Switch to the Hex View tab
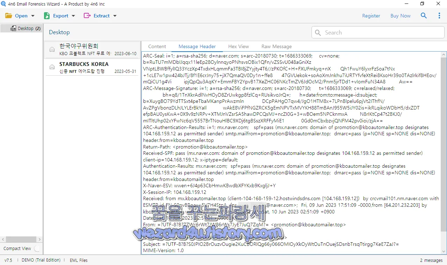The width and height of the screenshot is (447, 265). coord(239,46)
